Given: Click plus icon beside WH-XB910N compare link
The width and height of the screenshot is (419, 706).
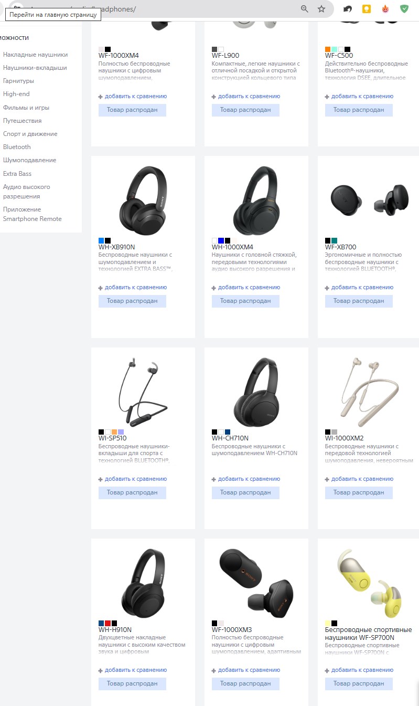Looking at the screenshot, I should point(101,288).
